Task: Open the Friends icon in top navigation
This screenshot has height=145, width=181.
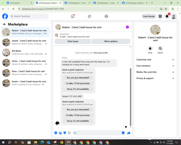Action: point(89,16)
